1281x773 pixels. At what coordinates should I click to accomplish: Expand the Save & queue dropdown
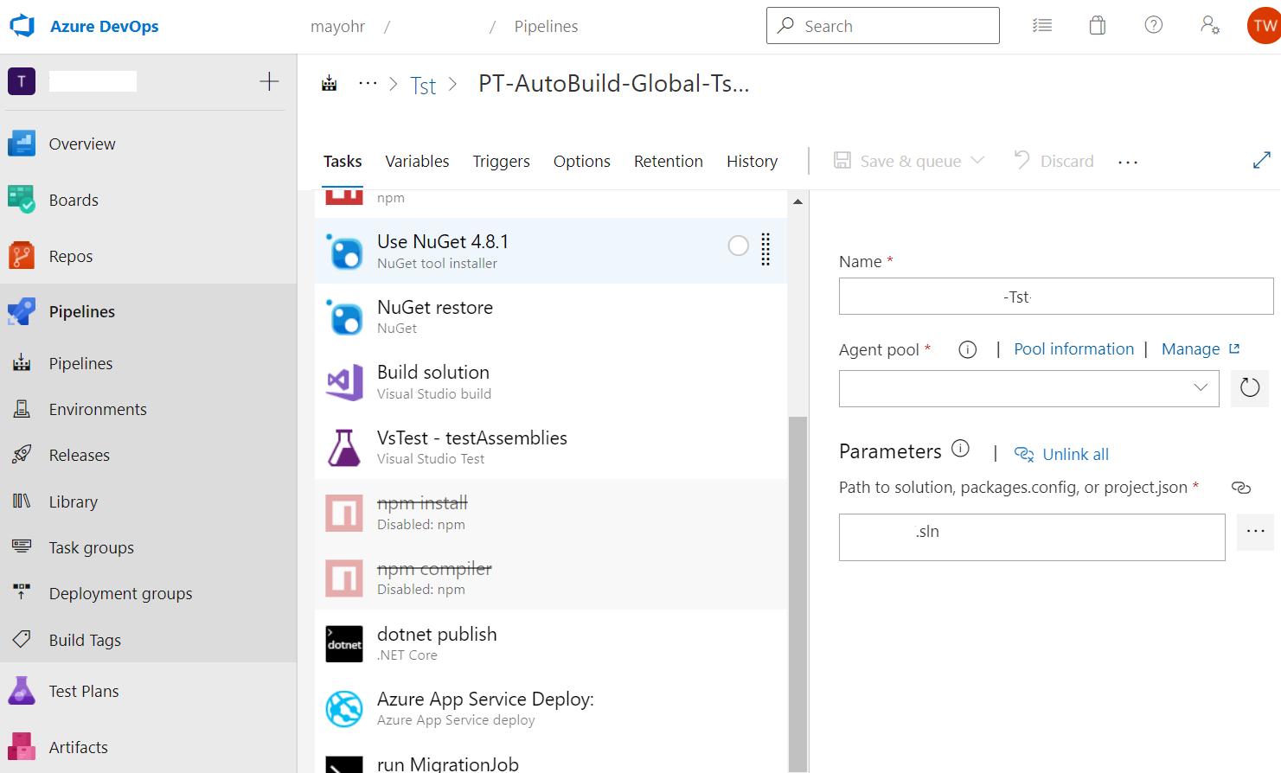977,160
